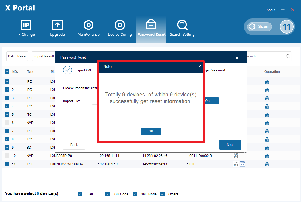Image resolution: width=301 pixels, height=202 pixels.
Task: Open the IP Change tool
Action: [26, 28]
